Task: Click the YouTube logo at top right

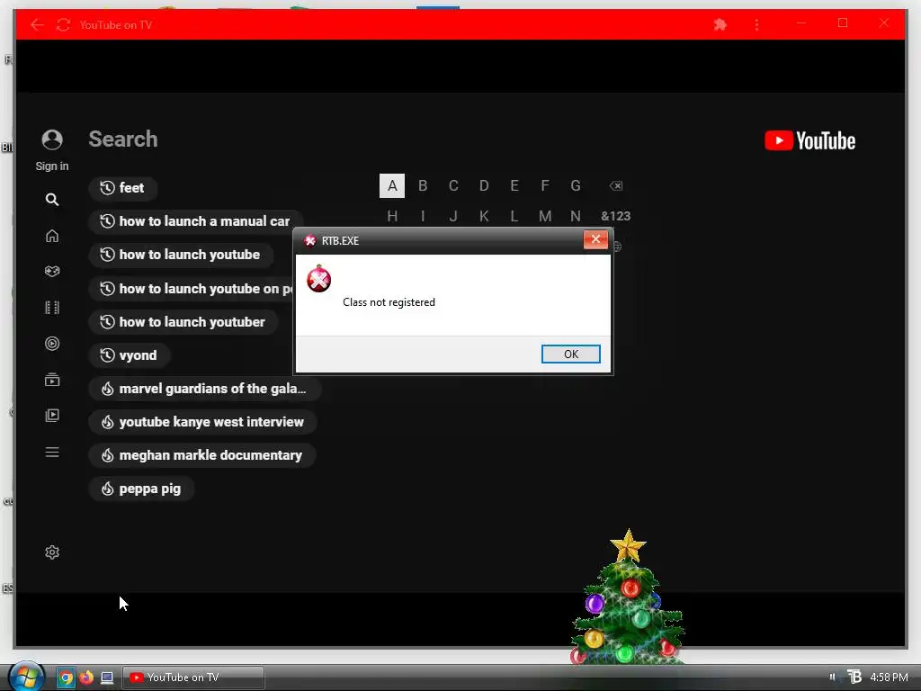Action: tap(810, 141)
